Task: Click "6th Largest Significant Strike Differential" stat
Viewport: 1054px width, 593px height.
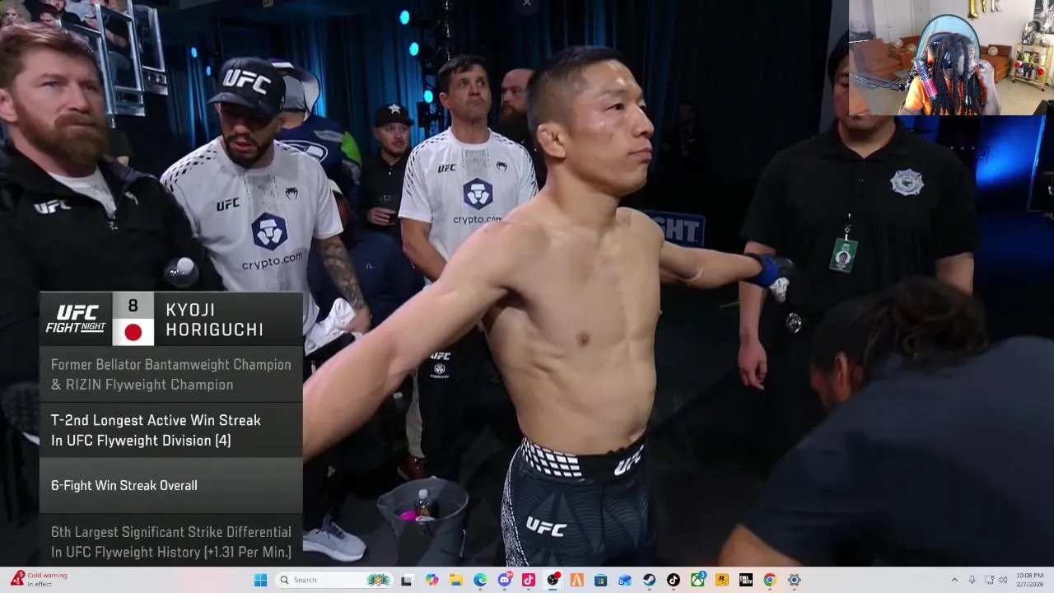Action: [x=171, y=532]
